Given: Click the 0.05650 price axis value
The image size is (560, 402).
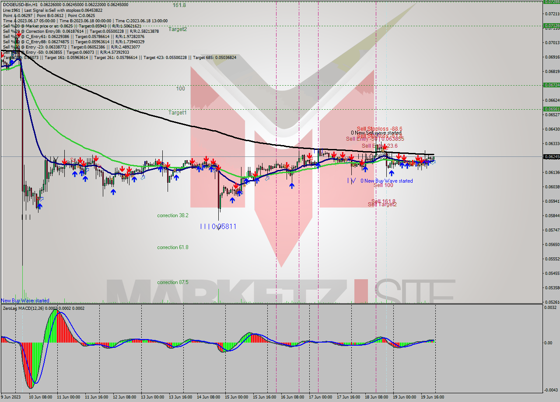Looking at the screenshot, I should [553, 244].
